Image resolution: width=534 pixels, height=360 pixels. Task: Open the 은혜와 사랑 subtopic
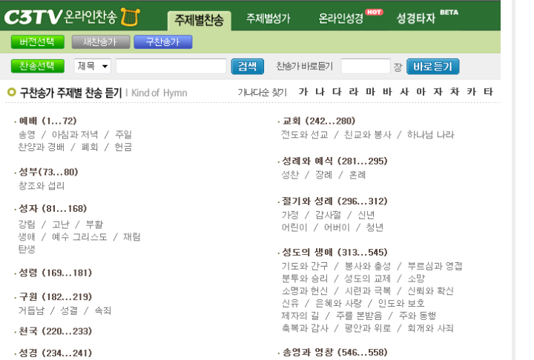coord(338,303)
